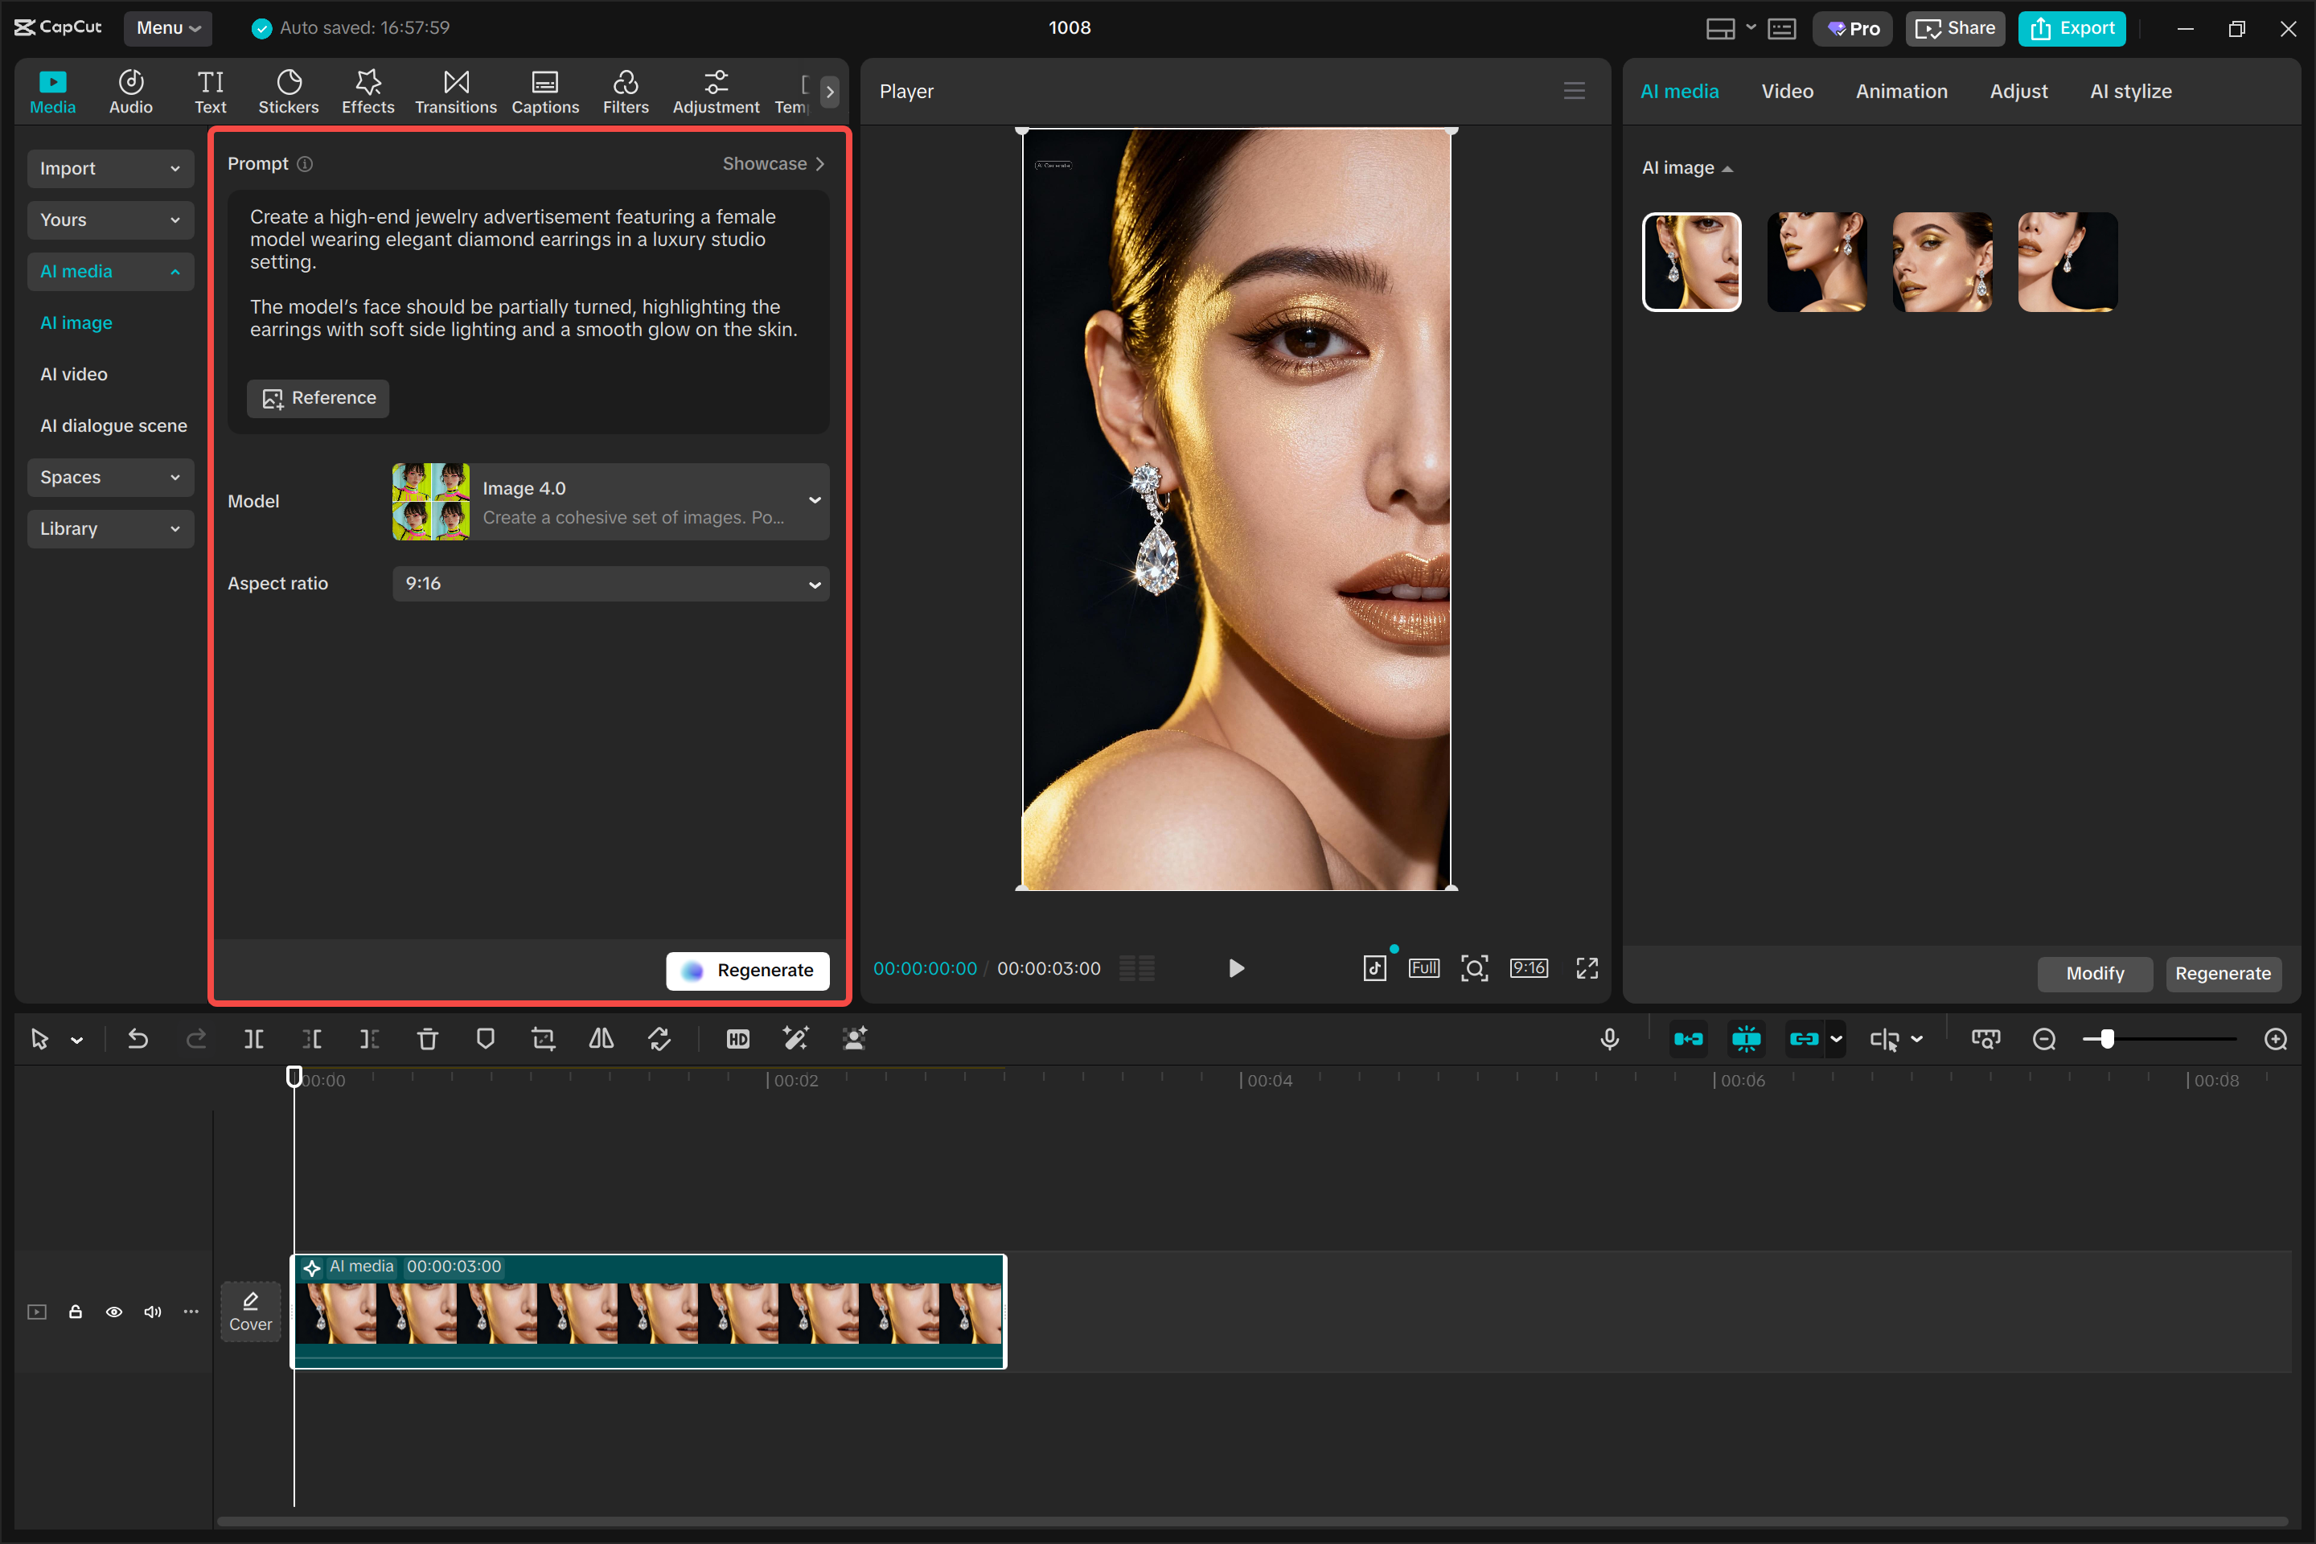Expand the Import section in the sidebar
Screen dimensions: 2316x1544
click(110, 168)
